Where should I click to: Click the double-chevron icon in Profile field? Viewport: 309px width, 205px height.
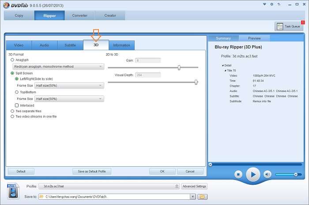click(177, 186)
